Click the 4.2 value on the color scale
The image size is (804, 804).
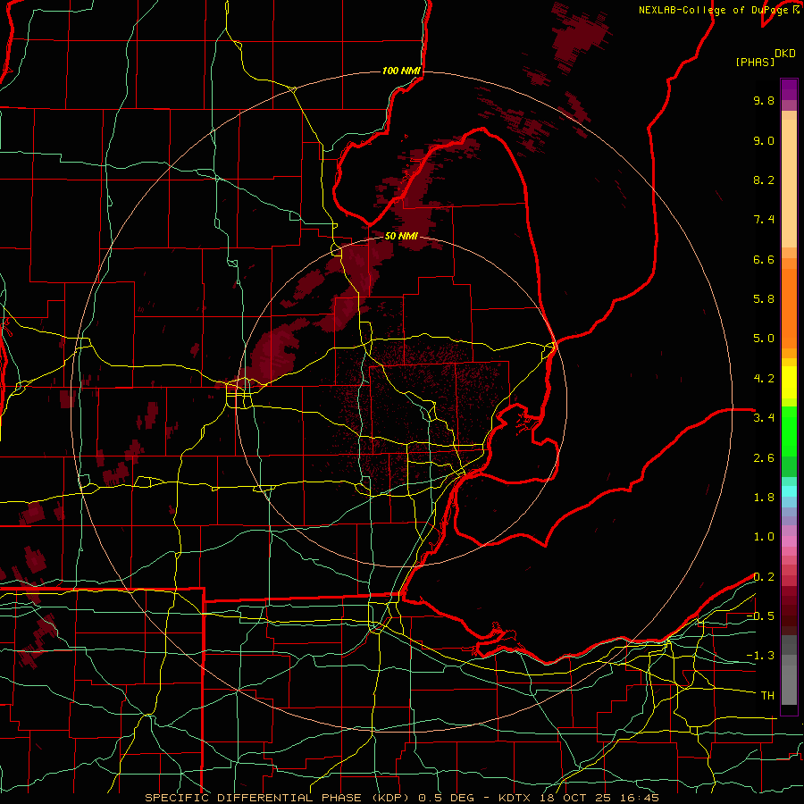[764, 379]
